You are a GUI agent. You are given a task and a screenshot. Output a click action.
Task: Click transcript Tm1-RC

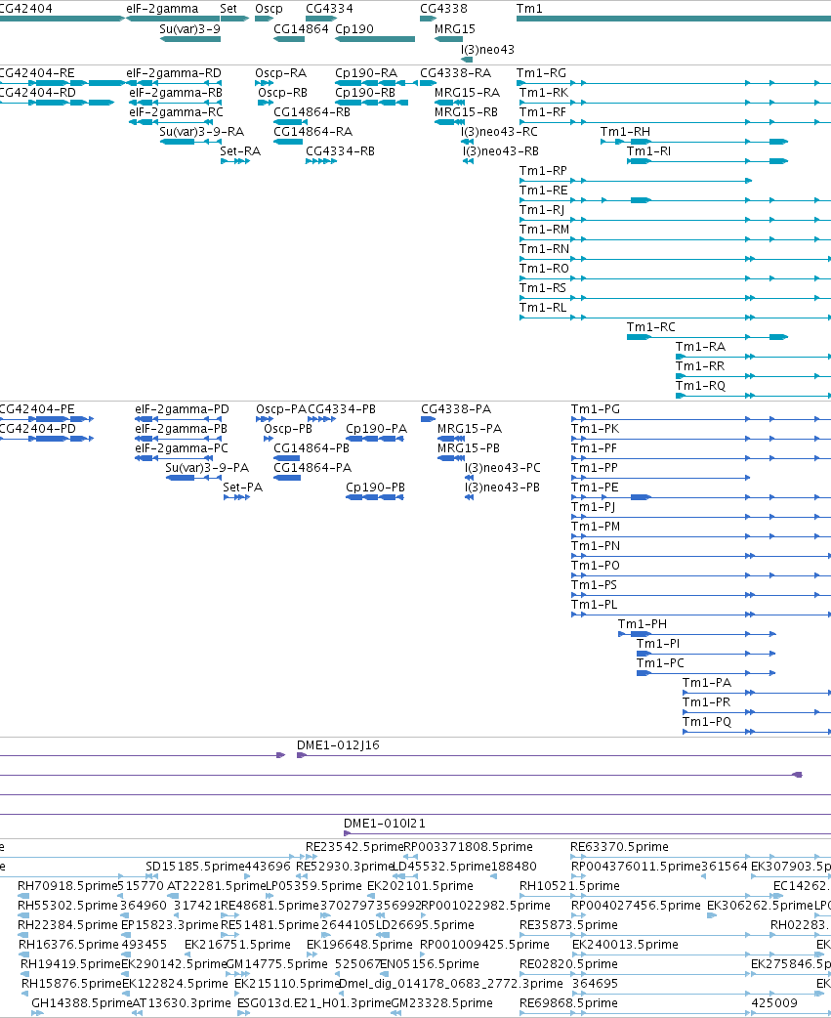[650, 327]
